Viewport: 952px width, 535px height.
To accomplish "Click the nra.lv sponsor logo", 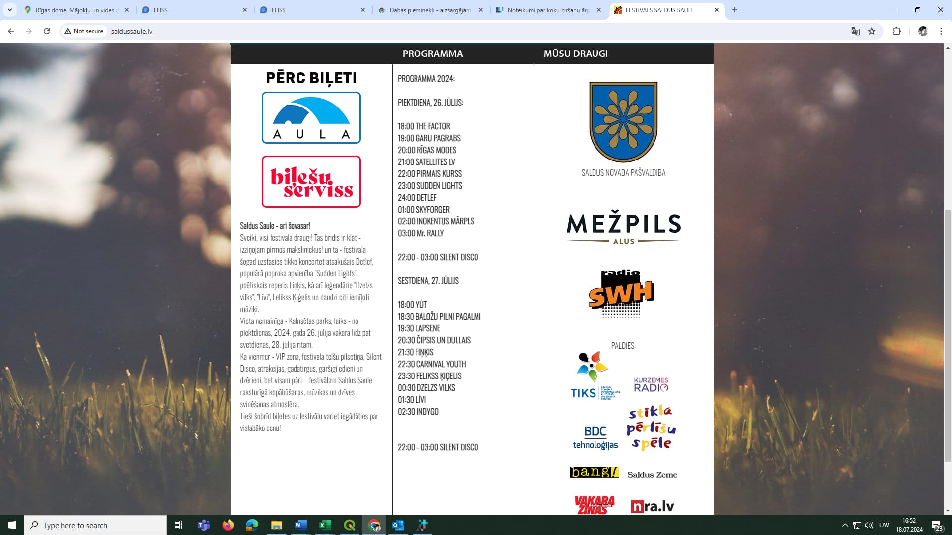I will (x=652, y=506).
